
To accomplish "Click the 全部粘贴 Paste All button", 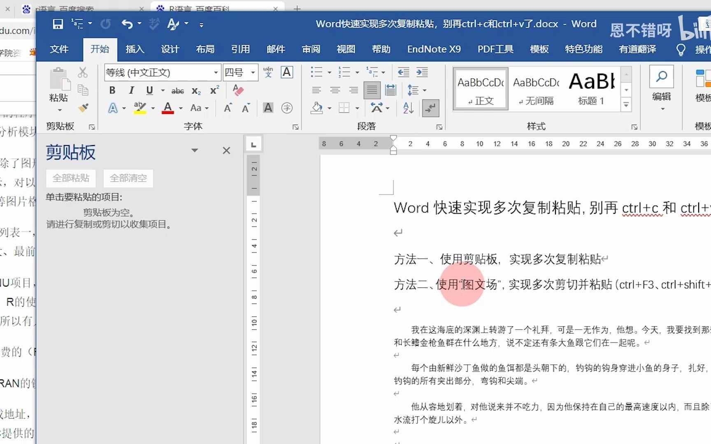I will point(71,178).
